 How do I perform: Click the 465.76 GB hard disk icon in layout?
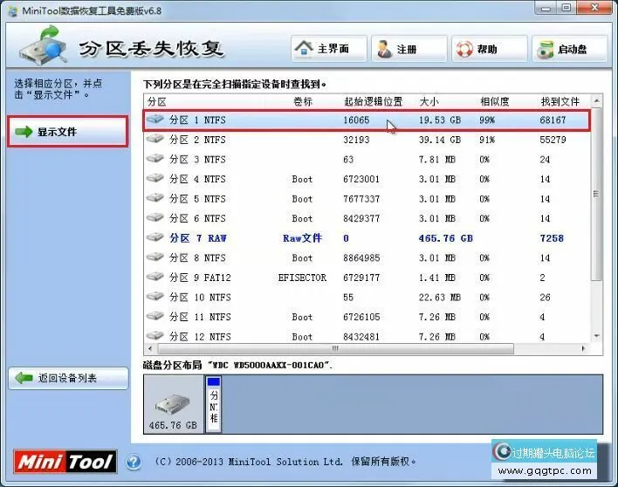(x=173, y=404)
